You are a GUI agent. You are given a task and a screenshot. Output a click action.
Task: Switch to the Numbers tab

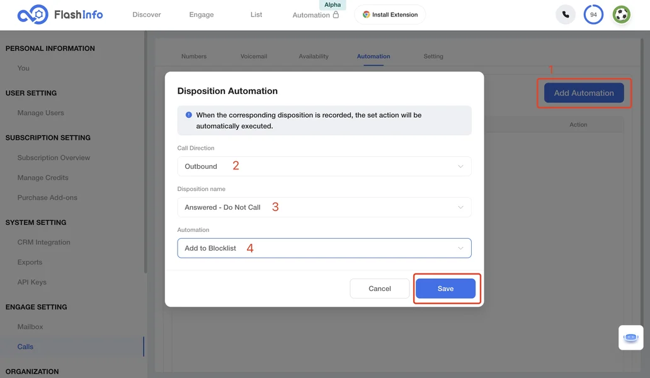[x=193, y=56]
